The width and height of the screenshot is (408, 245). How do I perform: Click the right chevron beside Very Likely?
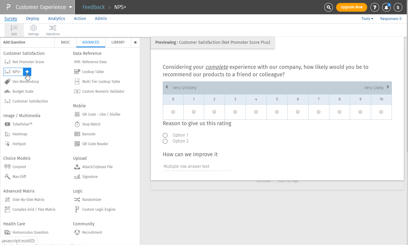(388, 87)
